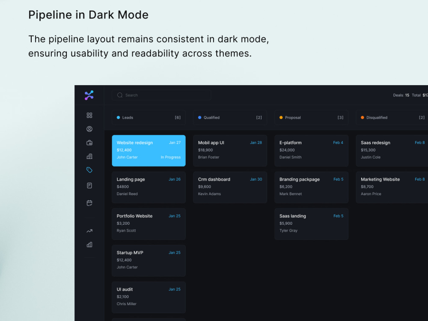The image size is (428, 321).
Task: Click the Leads blue status dot
Action: (118, 117)
